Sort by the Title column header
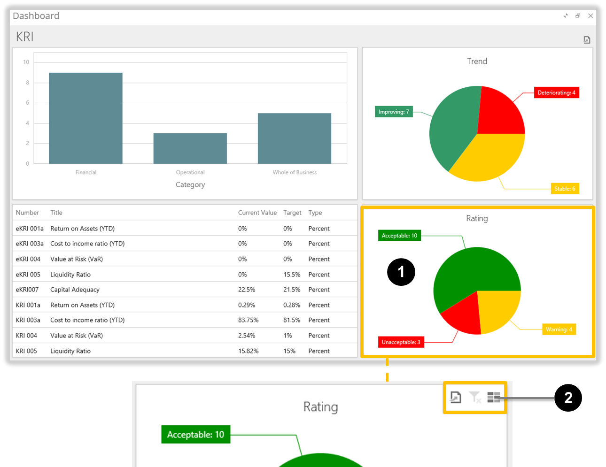The height and width of the screenshot is (467, 606). (56, 213)
